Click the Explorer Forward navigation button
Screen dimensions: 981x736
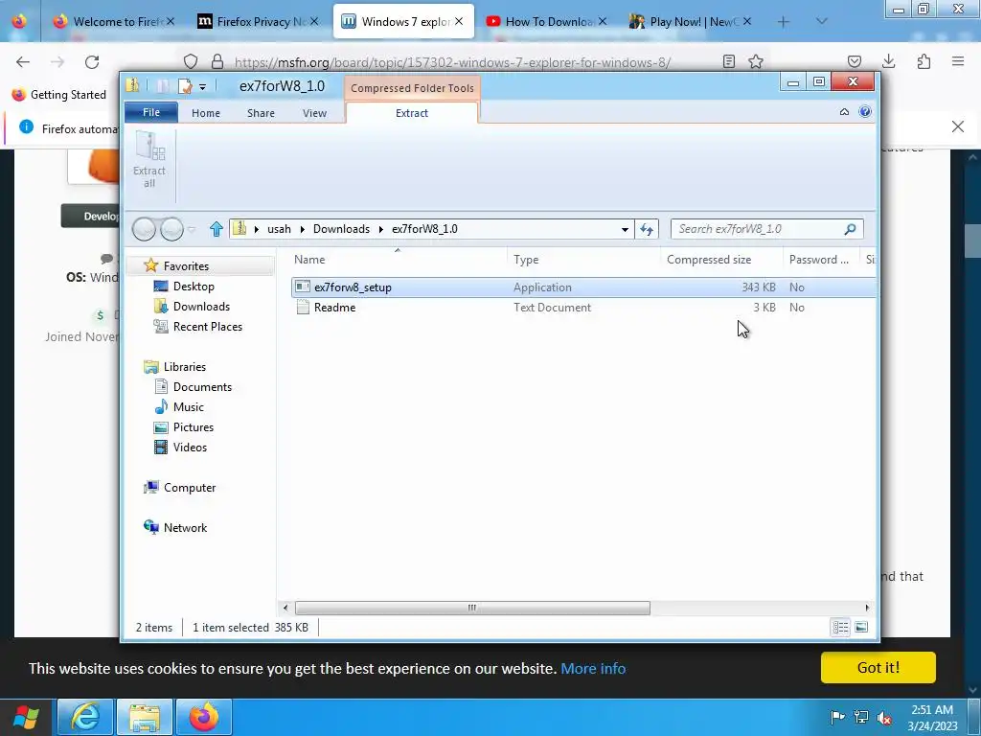(172, 229)
